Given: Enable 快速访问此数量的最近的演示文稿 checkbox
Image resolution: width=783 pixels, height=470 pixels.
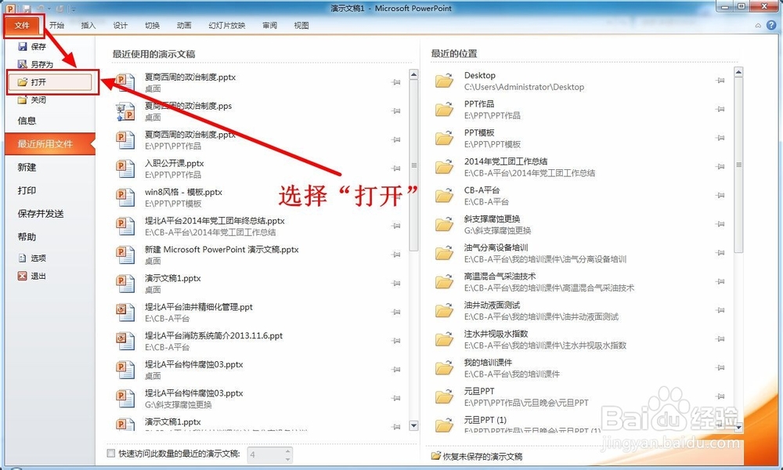Looking at the screenshot, I should (x=111, y=454).
